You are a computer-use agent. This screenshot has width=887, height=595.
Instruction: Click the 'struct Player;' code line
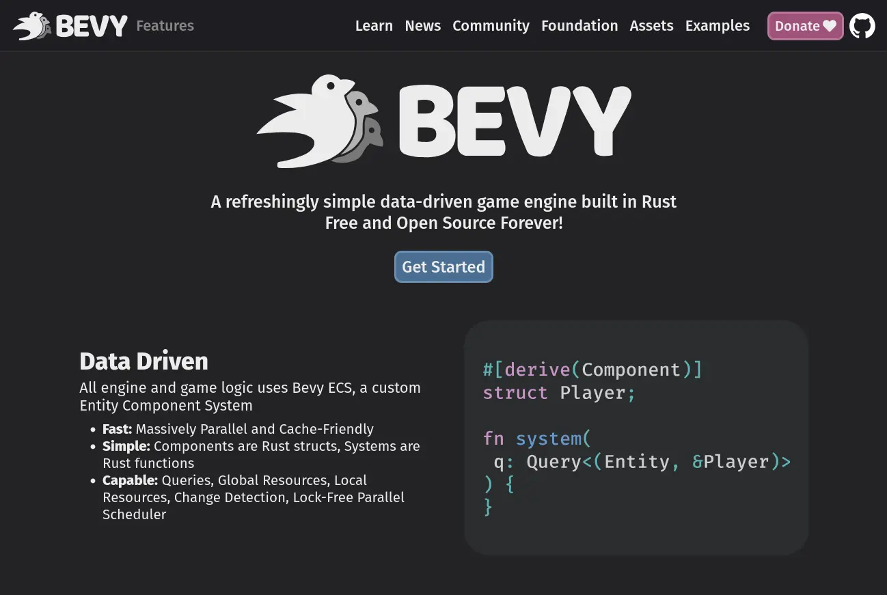click(559, 393)
